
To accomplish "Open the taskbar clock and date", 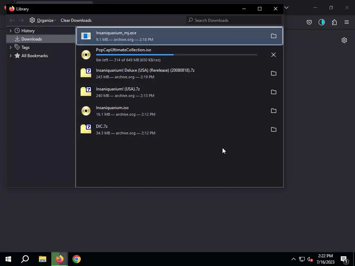I will pyautogui.click(x=325, y=259).
